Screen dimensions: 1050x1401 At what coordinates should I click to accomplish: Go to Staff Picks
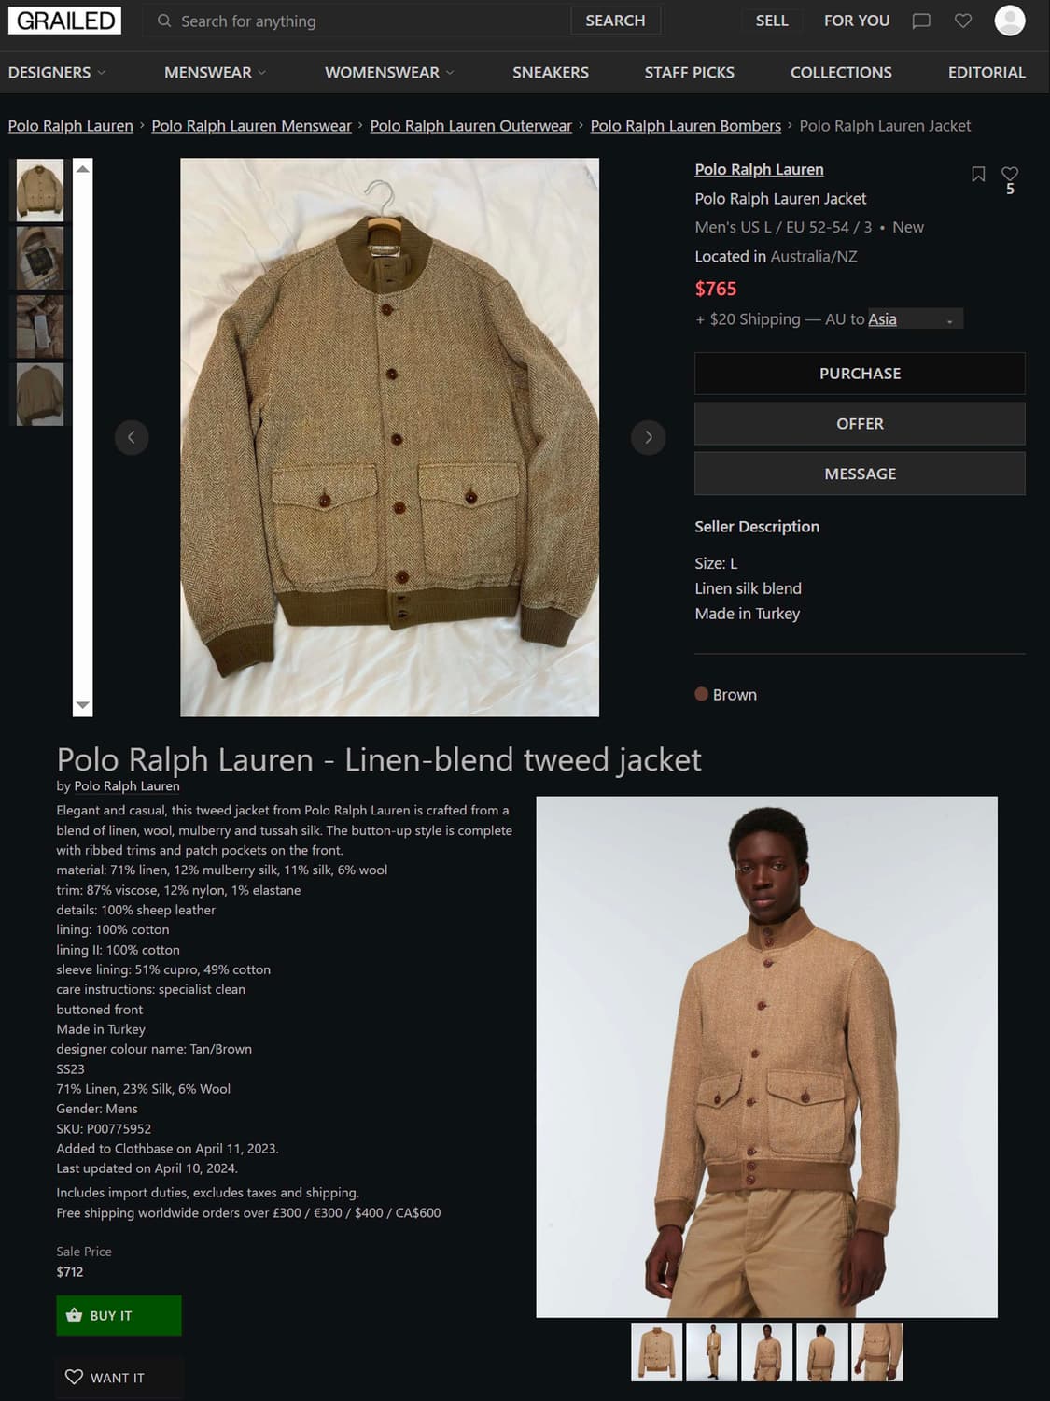(690, 72)
